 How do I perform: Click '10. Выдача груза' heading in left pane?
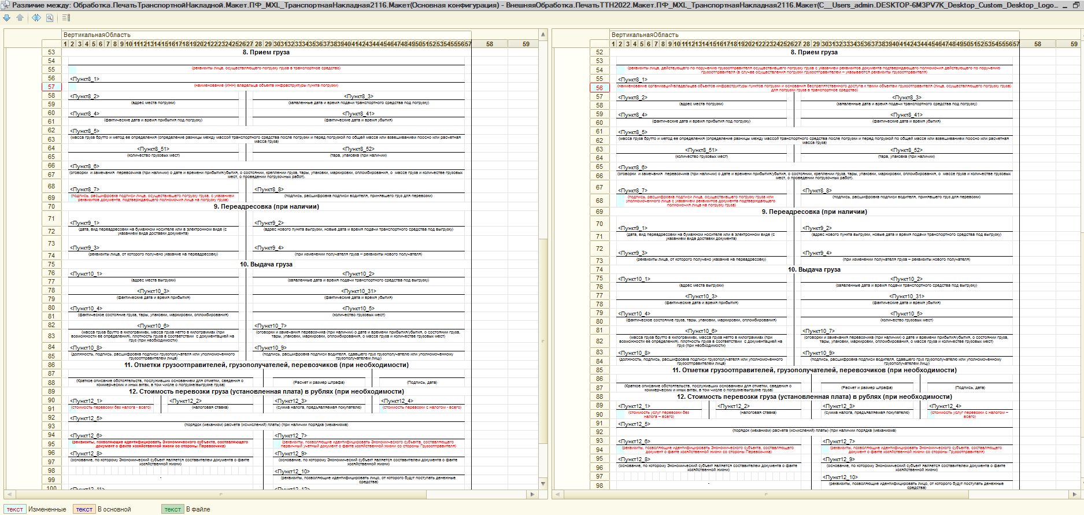tap(266, 264)
